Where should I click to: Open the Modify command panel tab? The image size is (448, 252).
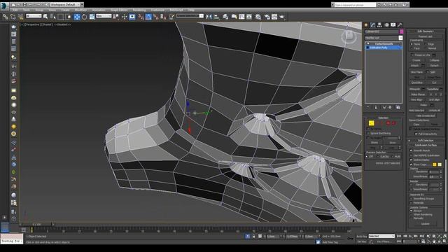point(373,25)
